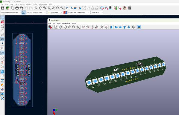Zoom to fit the page in PCB Editor
The height and width of the screenshot is (115, 179).
[x=53, y=8]
